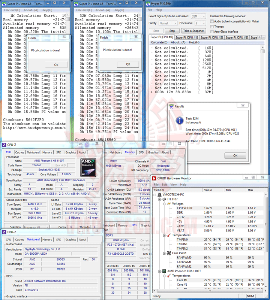270x300 pixels.
Task: Click the blue info icon in Results dialog
Action: (180, 121)
